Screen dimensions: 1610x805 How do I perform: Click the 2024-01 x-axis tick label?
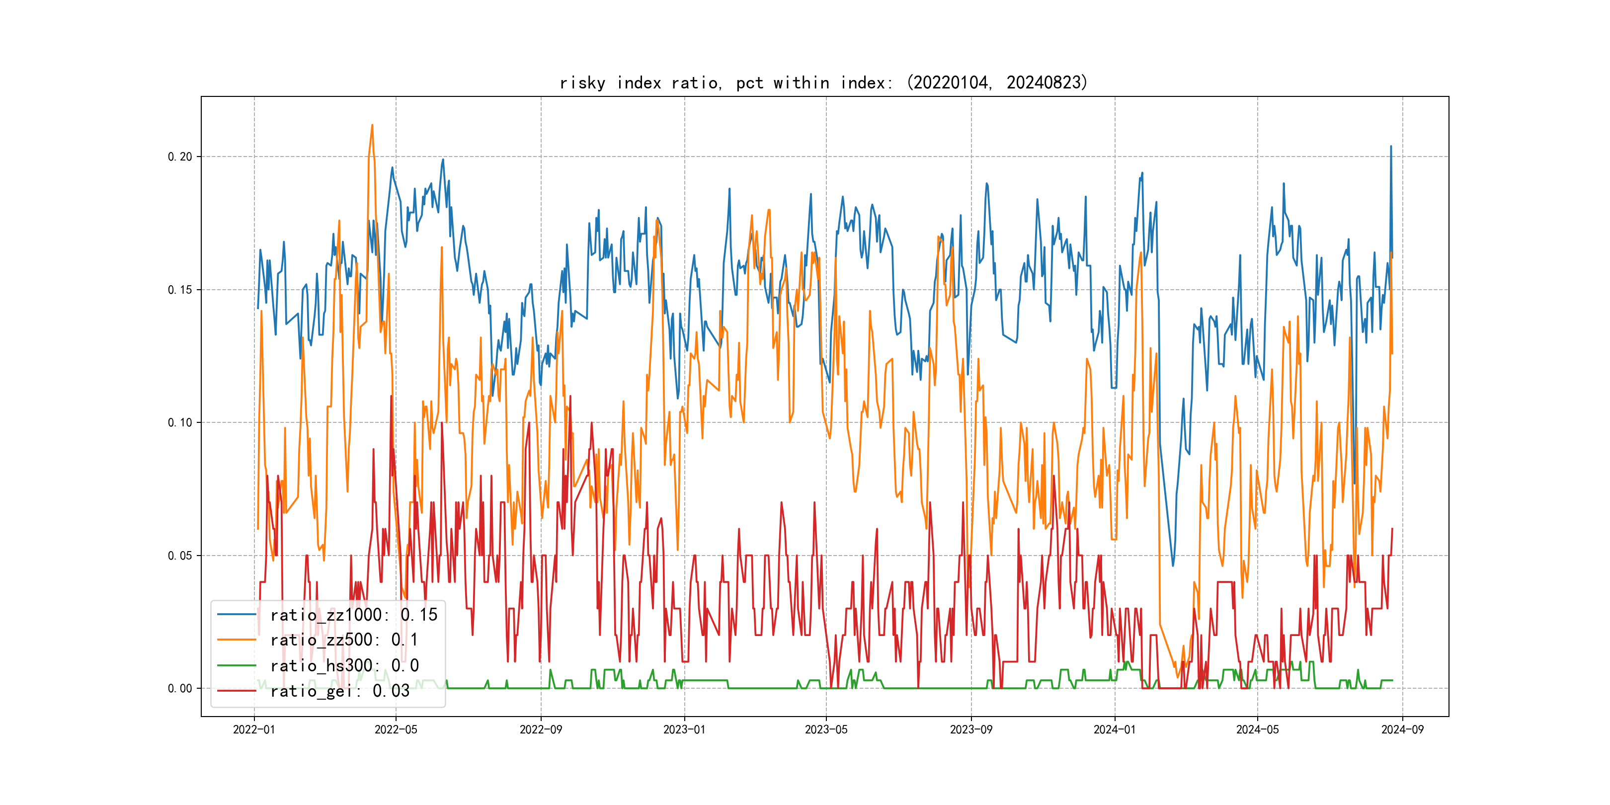click(1115, 729)
